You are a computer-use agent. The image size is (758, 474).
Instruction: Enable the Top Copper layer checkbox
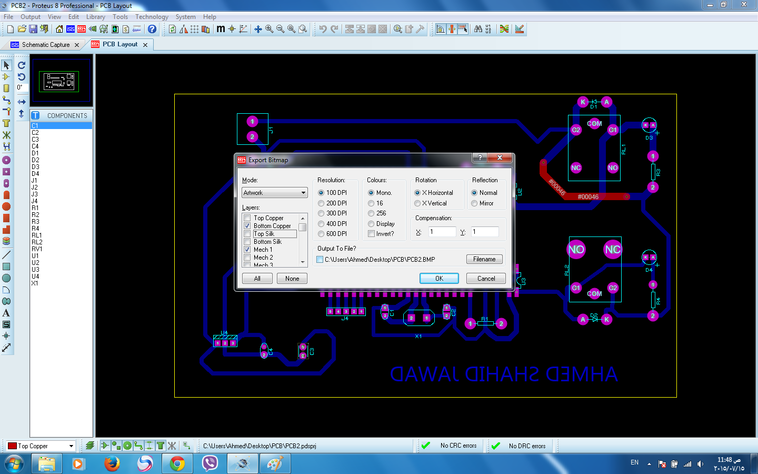[247, 218]
